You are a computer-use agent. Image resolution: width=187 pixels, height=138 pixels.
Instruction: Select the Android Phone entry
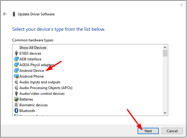point(32,76)
